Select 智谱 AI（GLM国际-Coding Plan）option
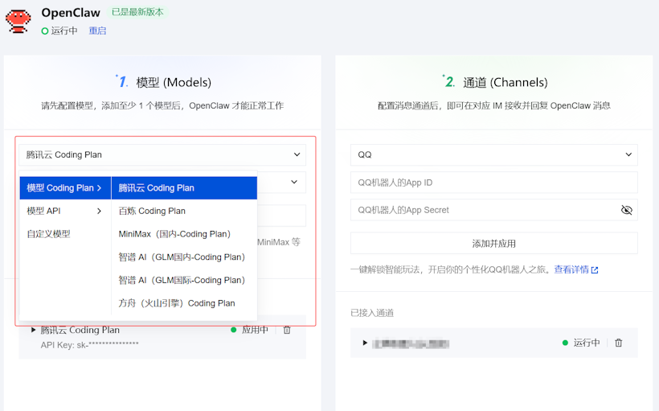The height and width of the screenshot is (411, 659). tap(184, 280)
